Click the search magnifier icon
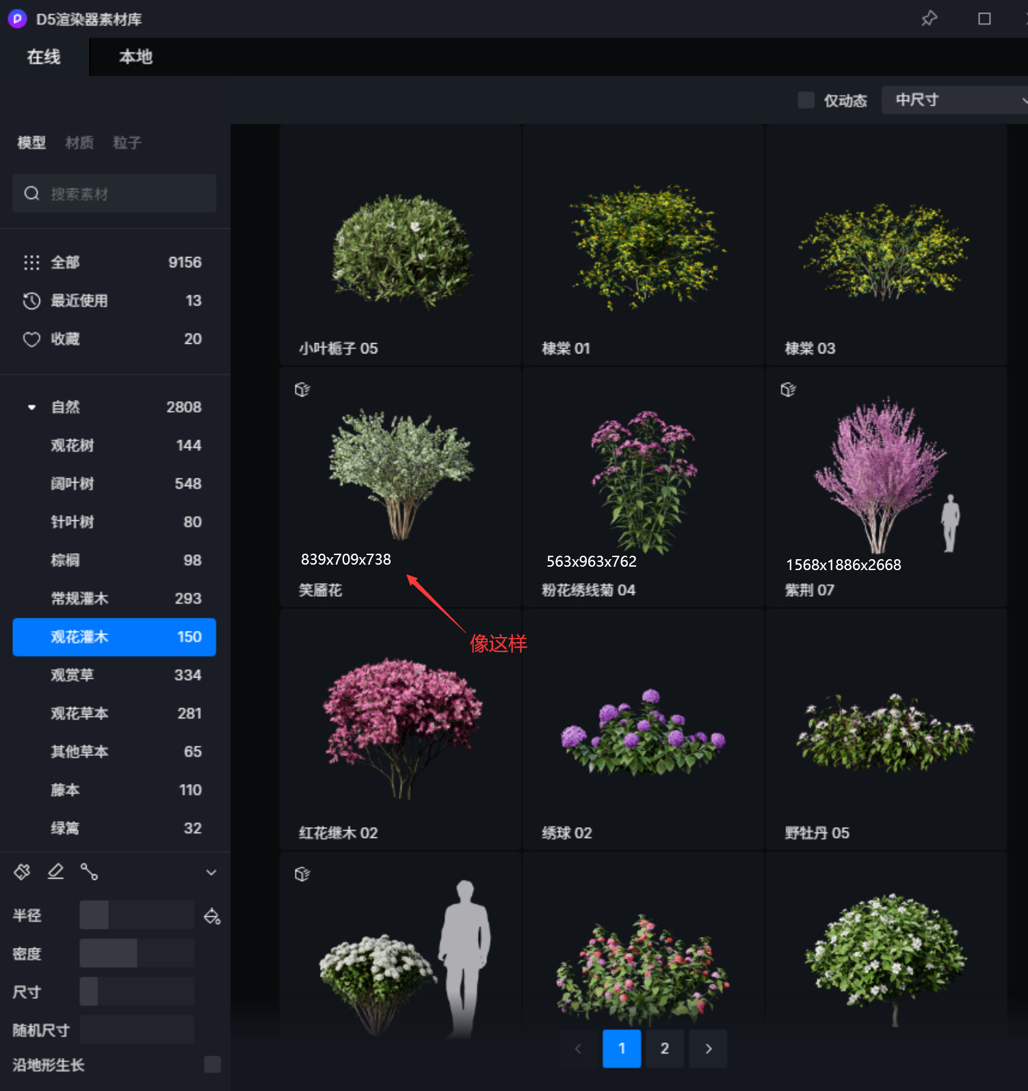 pyautogui.click(x=31, y=193)
